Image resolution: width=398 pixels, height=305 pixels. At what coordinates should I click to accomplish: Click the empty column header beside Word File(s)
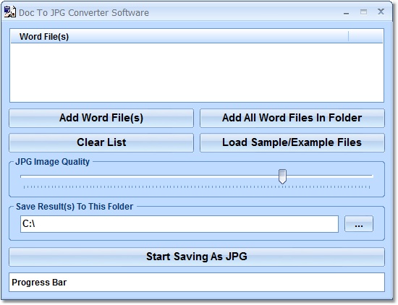point(365,37)
